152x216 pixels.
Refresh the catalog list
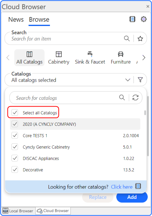135,98
